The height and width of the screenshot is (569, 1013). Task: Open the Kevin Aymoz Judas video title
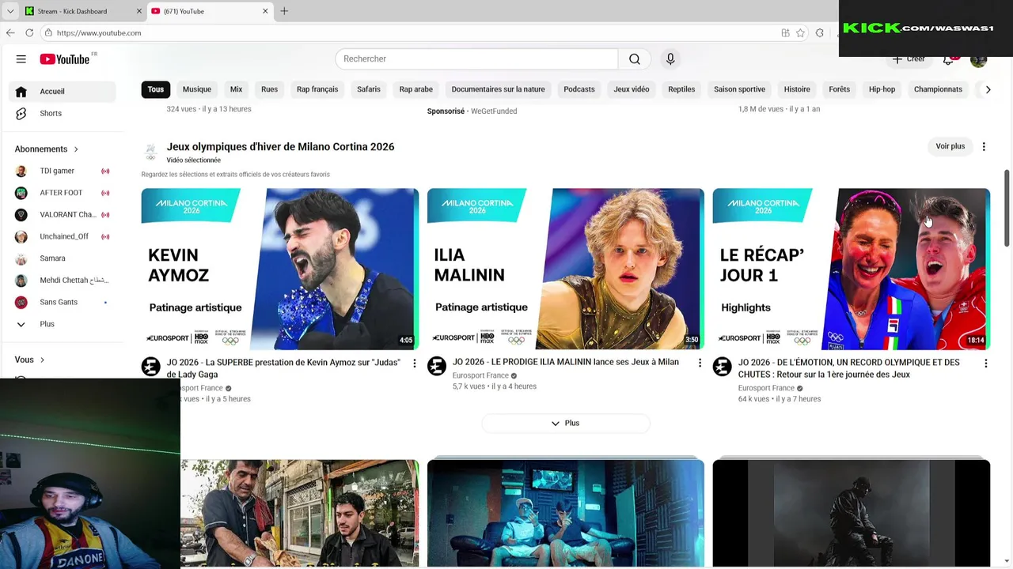(283, 368)
